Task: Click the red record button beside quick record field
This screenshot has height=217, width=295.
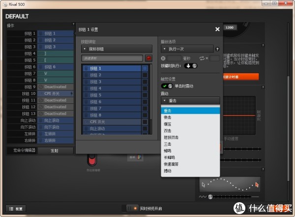Action: click(x=148, y=58)
